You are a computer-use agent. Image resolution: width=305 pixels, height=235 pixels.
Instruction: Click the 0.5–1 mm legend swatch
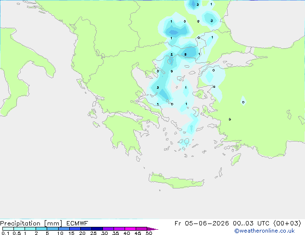pos(19,229)
